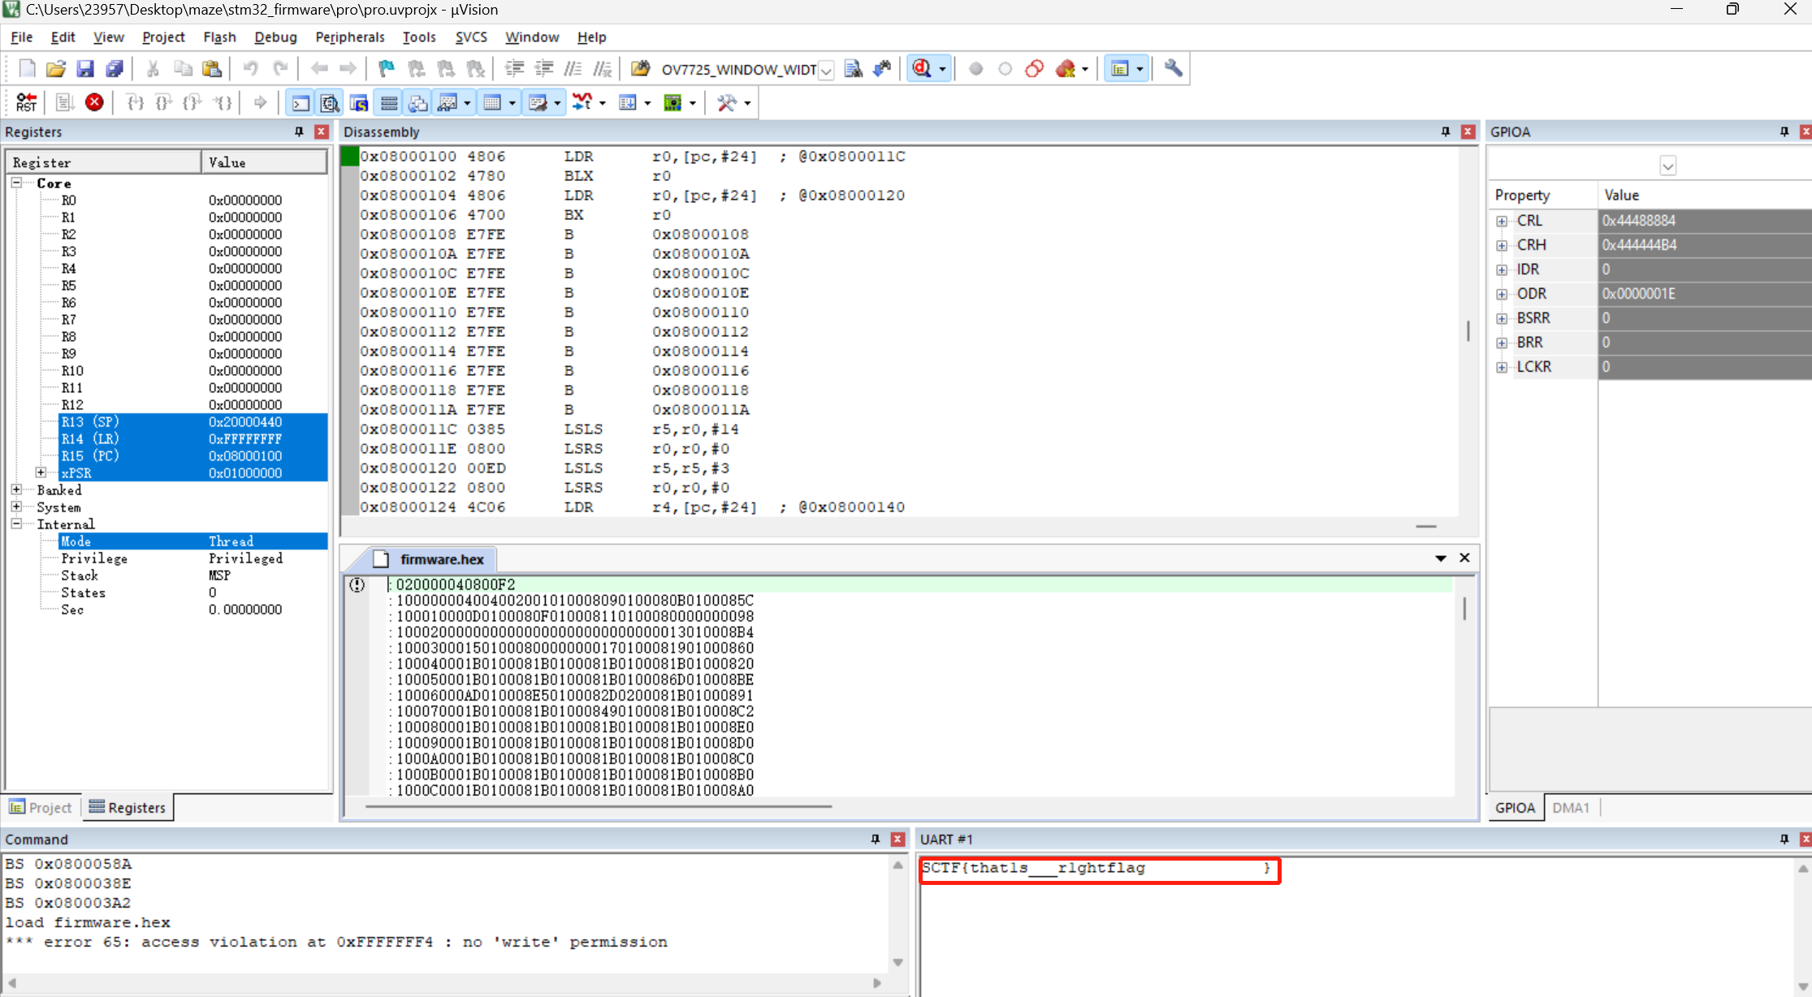Switch to the Project tab
This screenshot has height=997, width=1812.
[x=41, y=807]
